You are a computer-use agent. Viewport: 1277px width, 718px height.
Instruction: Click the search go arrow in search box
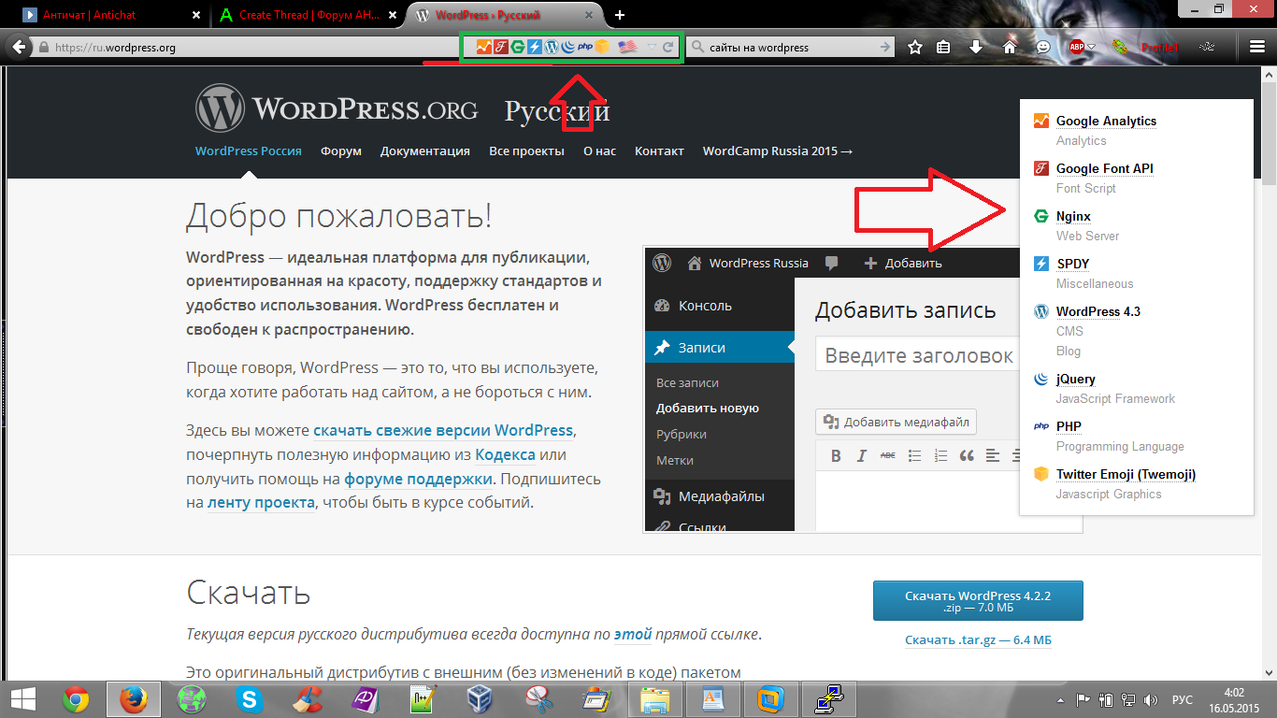884,47
